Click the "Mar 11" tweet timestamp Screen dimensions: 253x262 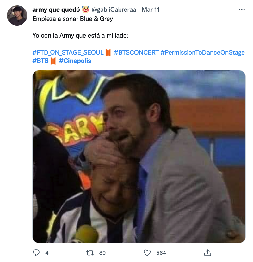(151, 9)
